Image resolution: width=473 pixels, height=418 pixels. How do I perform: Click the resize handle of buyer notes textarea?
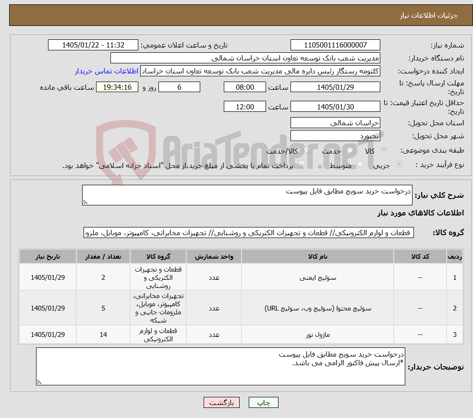[x=39, y=382]
